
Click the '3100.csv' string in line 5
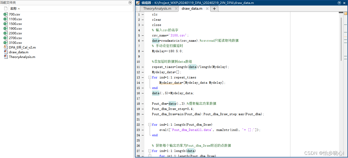pyautogui.click(x=178, y=35)
